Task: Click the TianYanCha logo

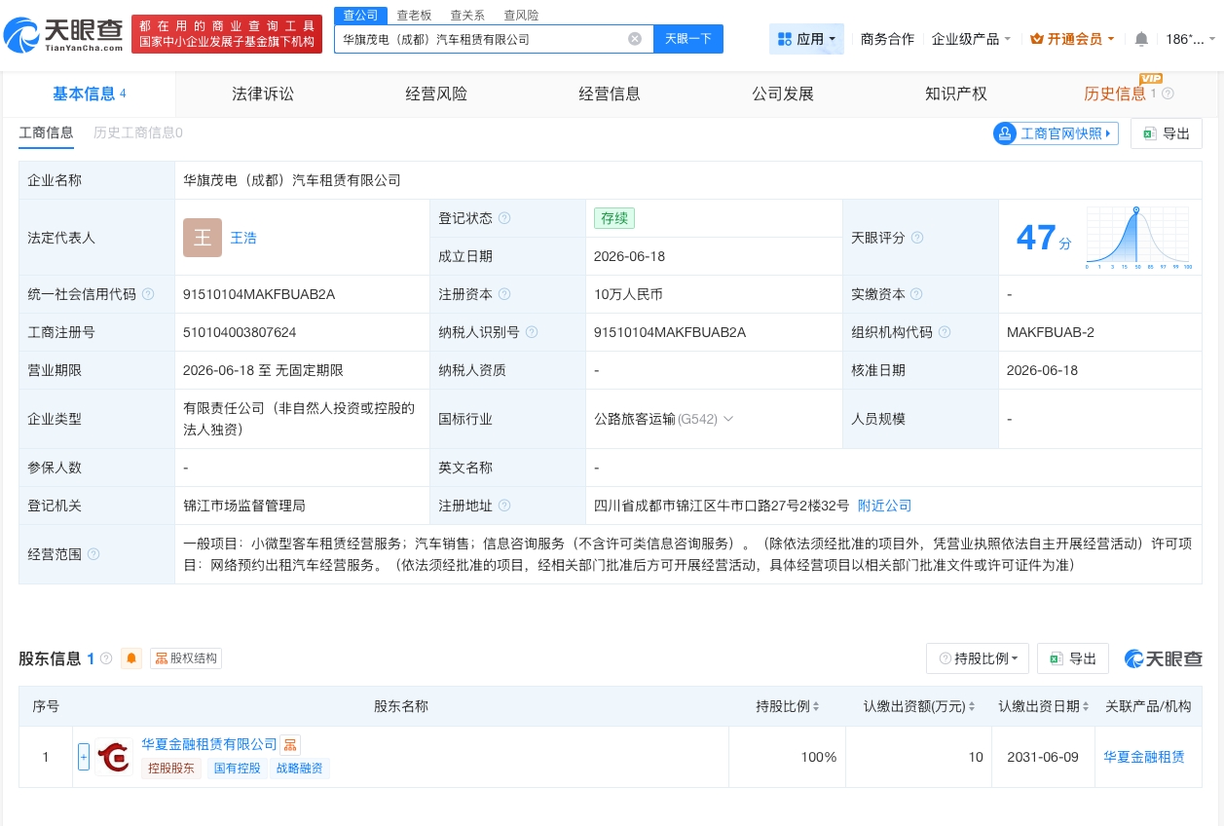Action: (65, 35)
